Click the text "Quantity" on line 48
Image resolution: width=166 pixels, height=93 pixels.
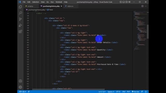click(x=101, y=50)
